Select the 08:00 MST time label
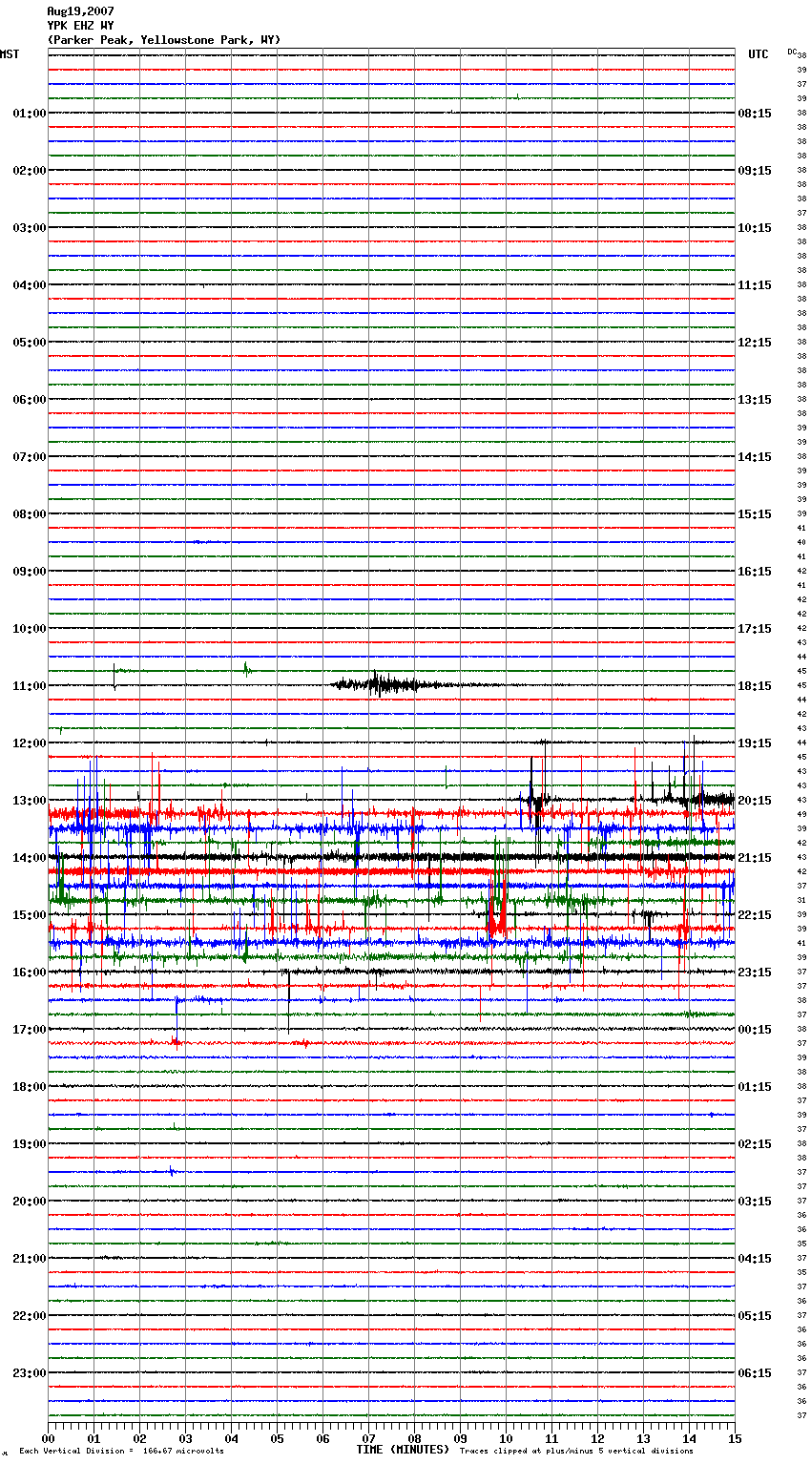Image resolution: width=811 pixels, height=1464 pixels. 29,514
